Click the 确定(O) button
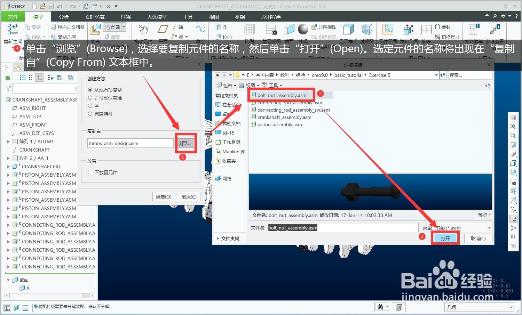Image resolution: width=522 pixels, height=315 pixels. click(x=164, y=196)
